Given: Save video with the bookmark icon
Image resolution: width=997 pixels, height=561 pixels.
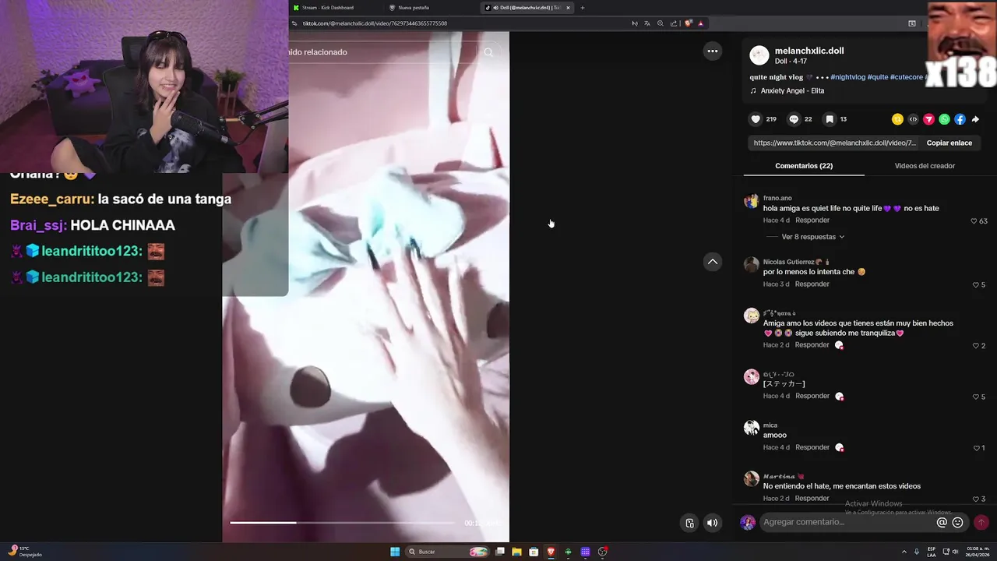Looking at the screenshot, I should (830, 119).
